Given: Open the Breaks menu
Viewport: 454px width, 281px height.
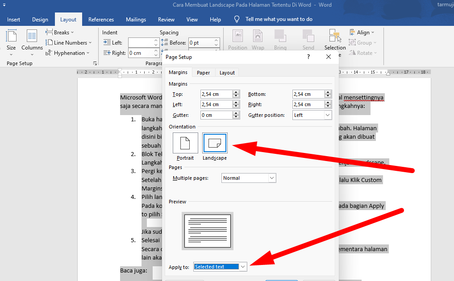Looking at the screenshot, I should tap(60, 33).
